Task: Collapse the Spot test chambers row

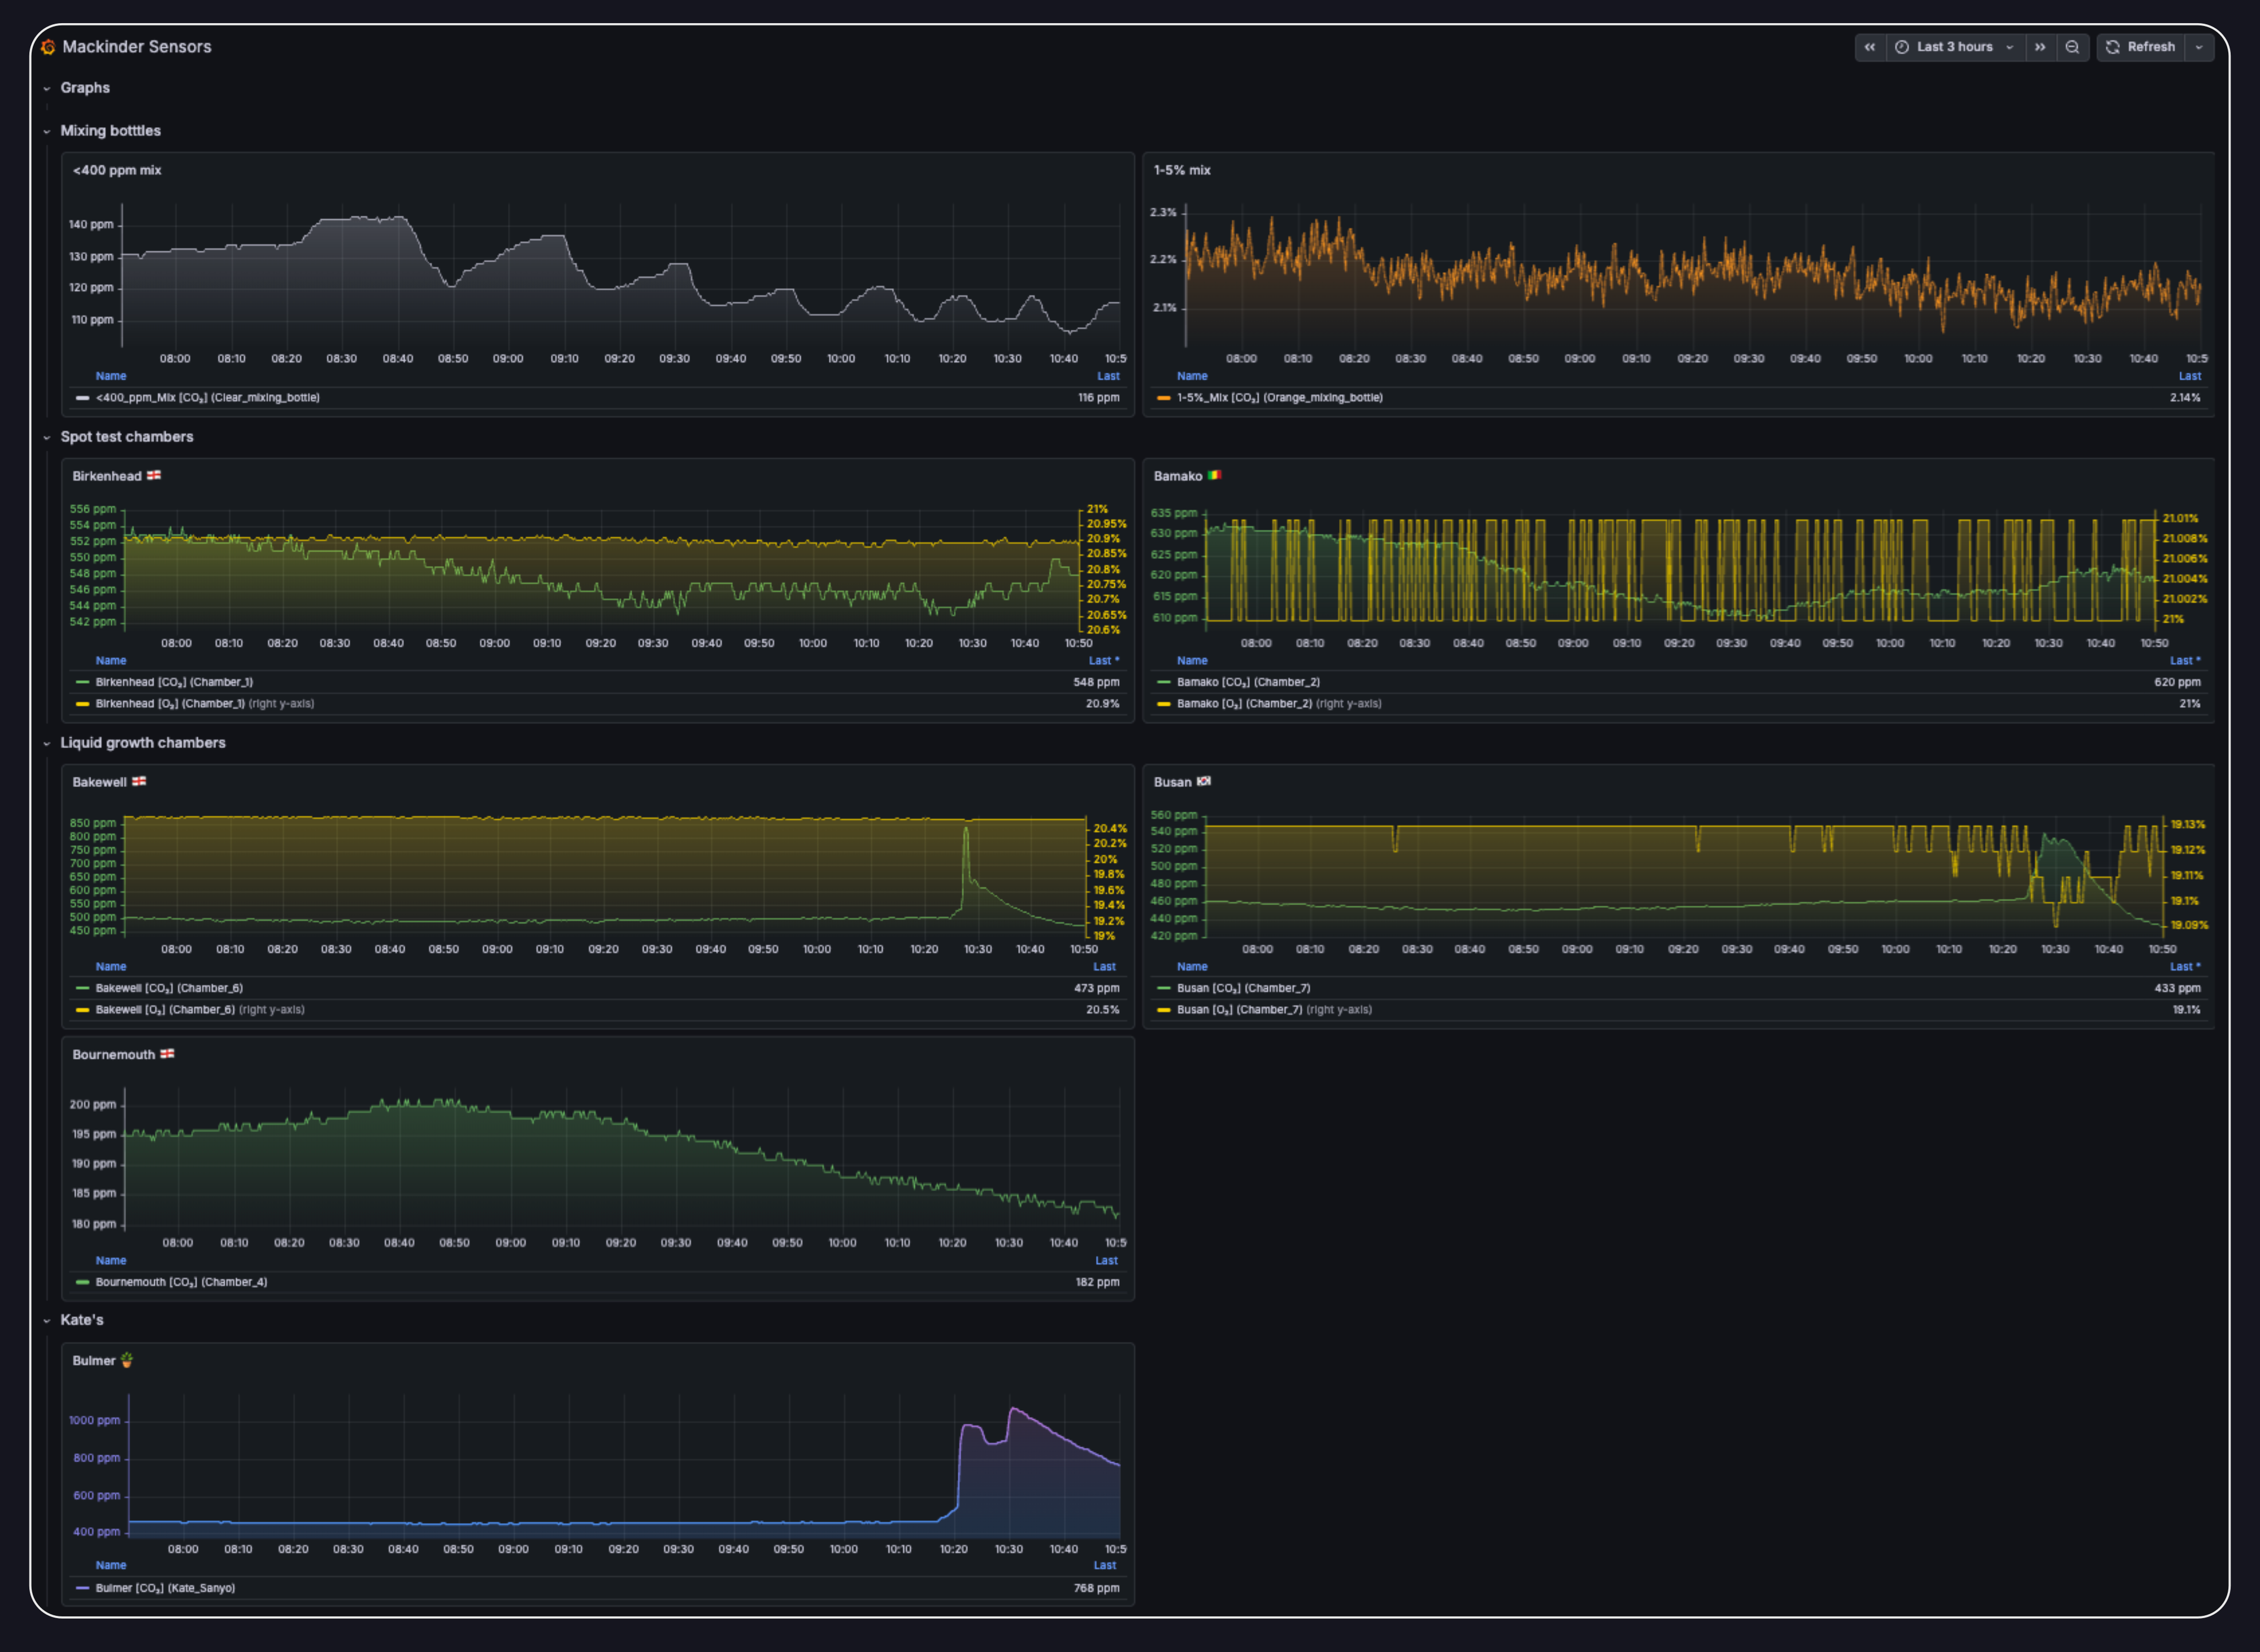Action: 47,438
